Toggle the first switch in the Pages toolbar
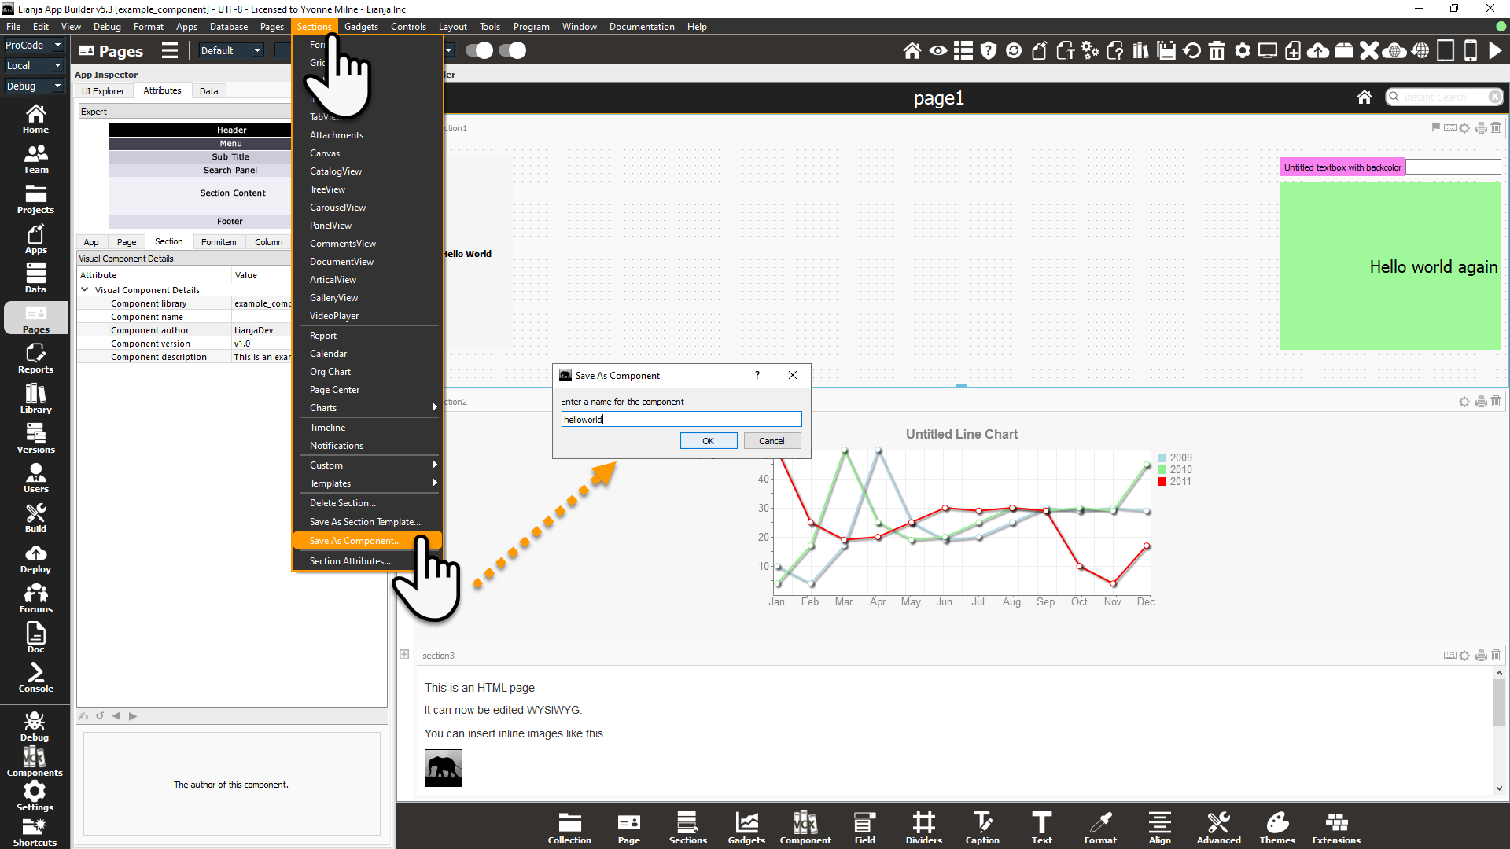Screen dimensions: 1510x849 point(479,51)
